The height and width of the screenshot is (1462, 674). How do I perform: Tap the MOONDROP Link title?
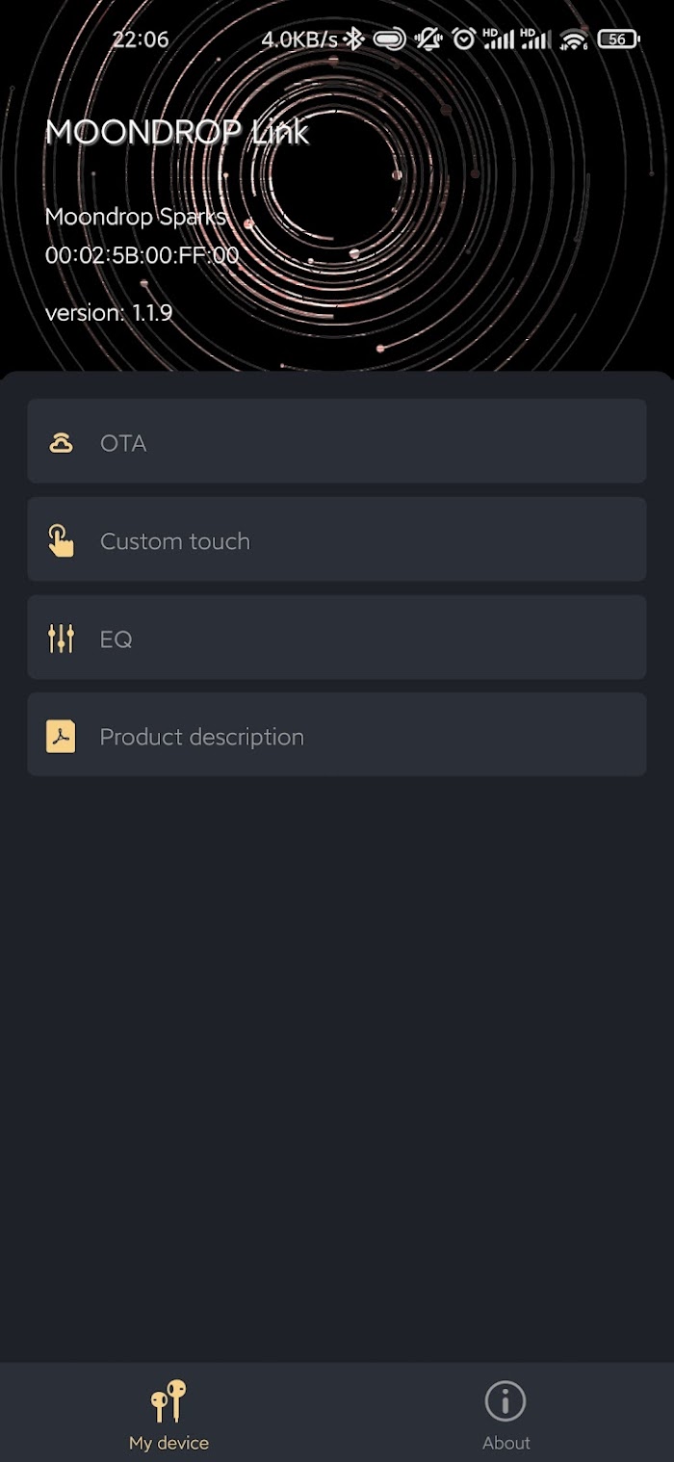(x=177, y=132)
